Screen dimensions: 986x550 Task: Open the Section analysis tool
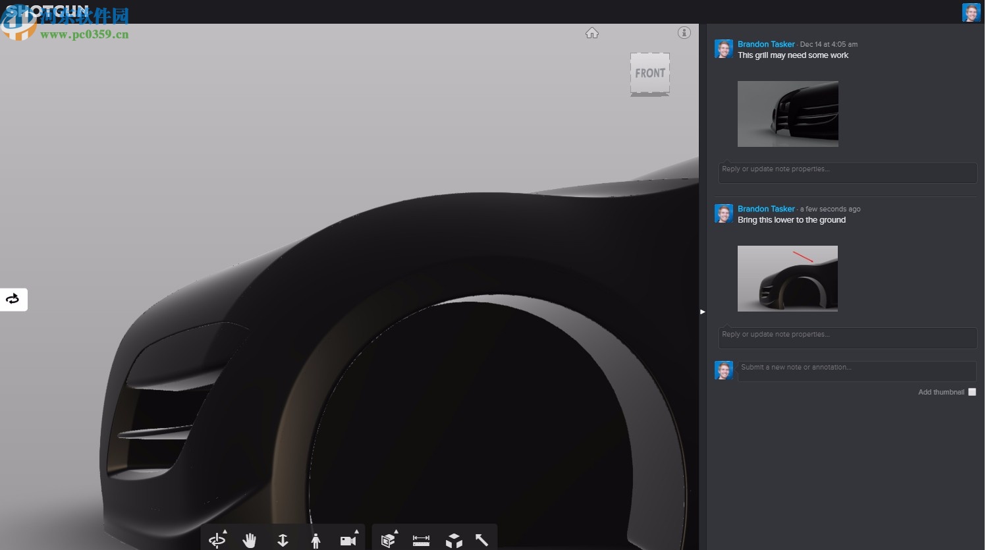tap(387, 541)
